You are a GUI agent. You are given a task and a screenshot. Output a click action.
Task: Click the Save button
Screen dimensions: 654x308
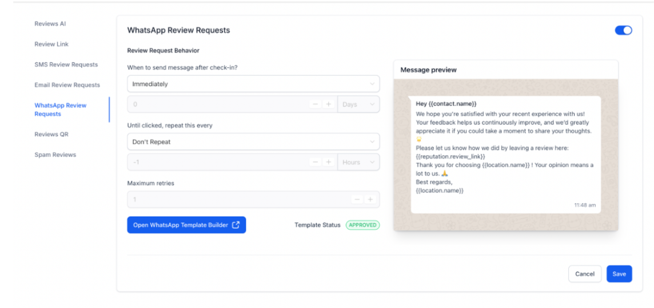coord(619,274)
